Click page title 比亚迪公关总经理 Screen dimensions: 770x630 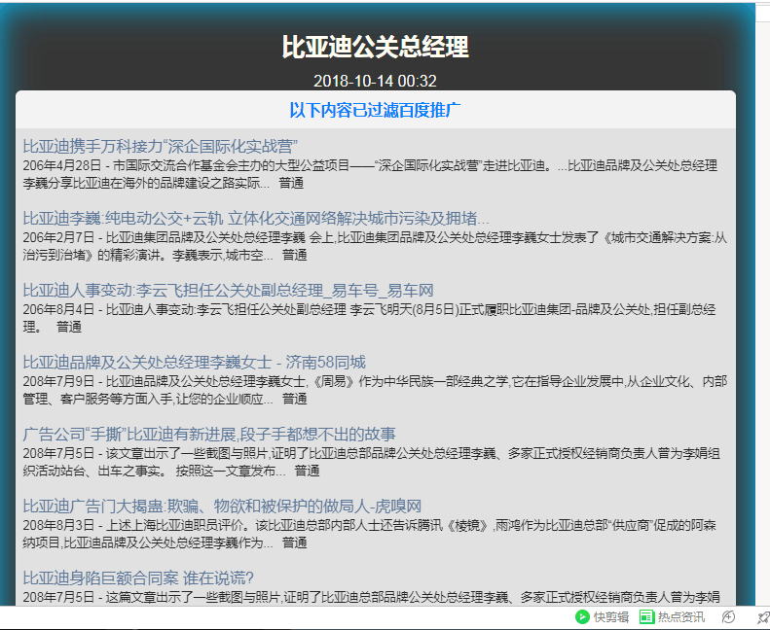pos(375,47)
